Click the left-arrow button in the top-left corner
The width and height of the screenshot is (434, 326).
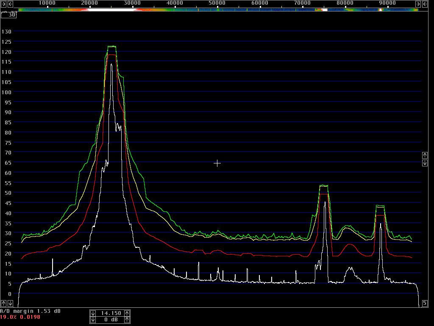tap(10, 4)
